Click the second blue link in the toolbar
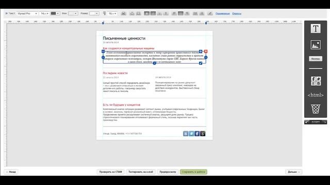 [x=237, y=14]
